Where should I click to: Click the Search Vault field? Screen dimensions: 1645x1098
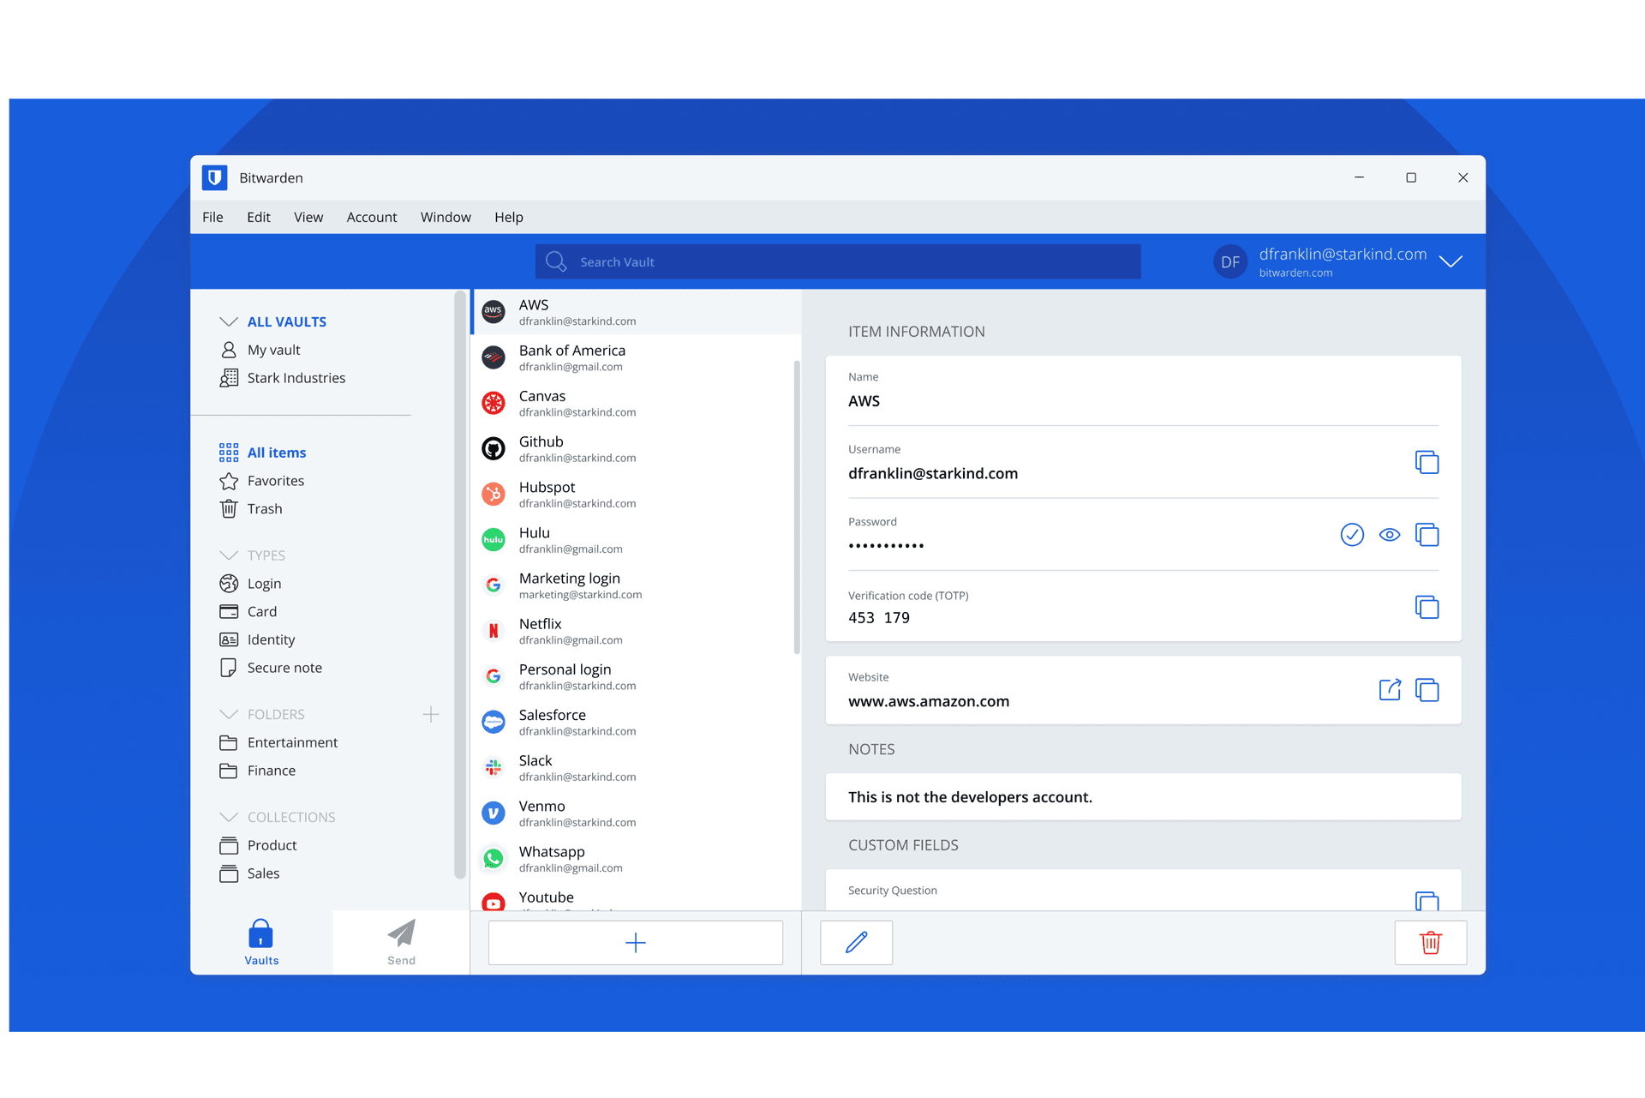pos(838,261)
